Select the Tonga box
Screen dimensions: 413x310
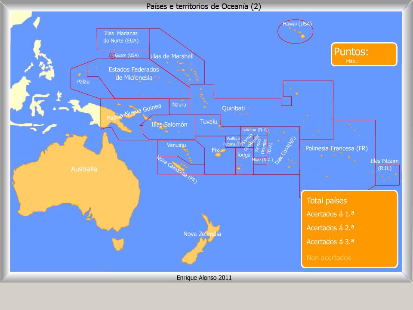pos(243,155)
